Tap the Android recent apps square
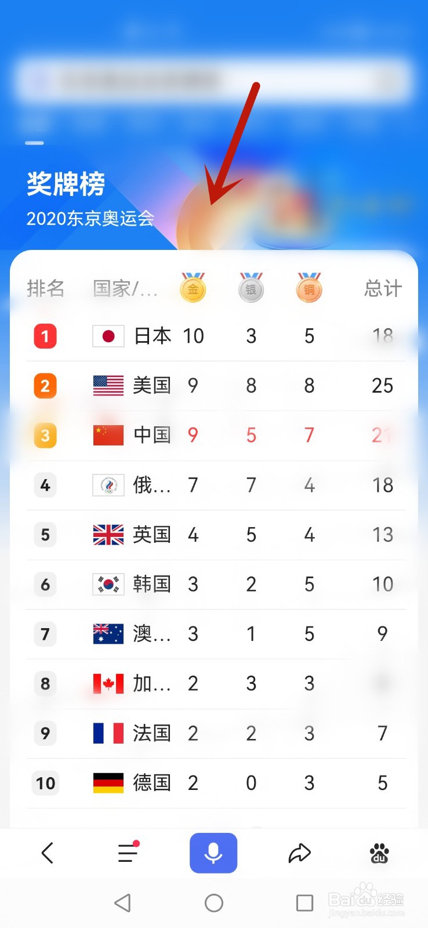Viewport: 428px width, 928px height. [x=304, y=902]
